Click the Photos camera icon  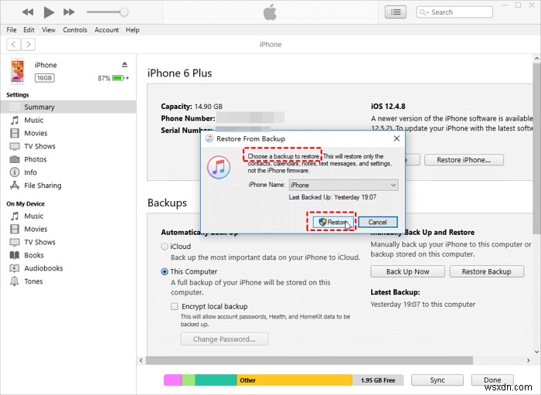click(15, 159)
